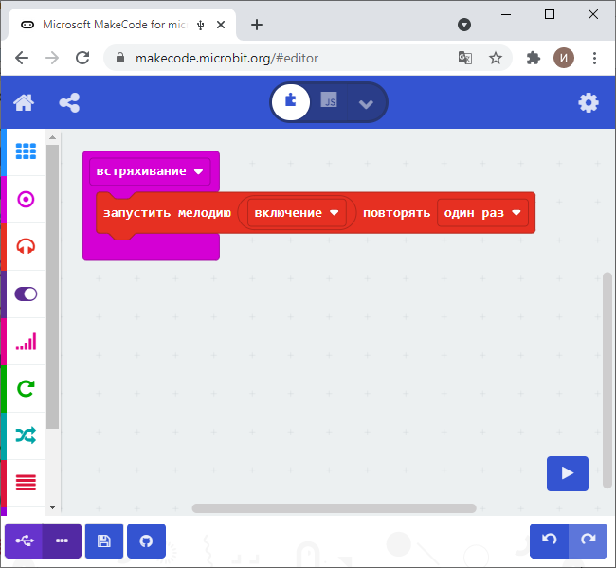The width and height of the screenshot is (616, 568).
Task: Switch to JavaScript editor view
Action: (329, 102)
